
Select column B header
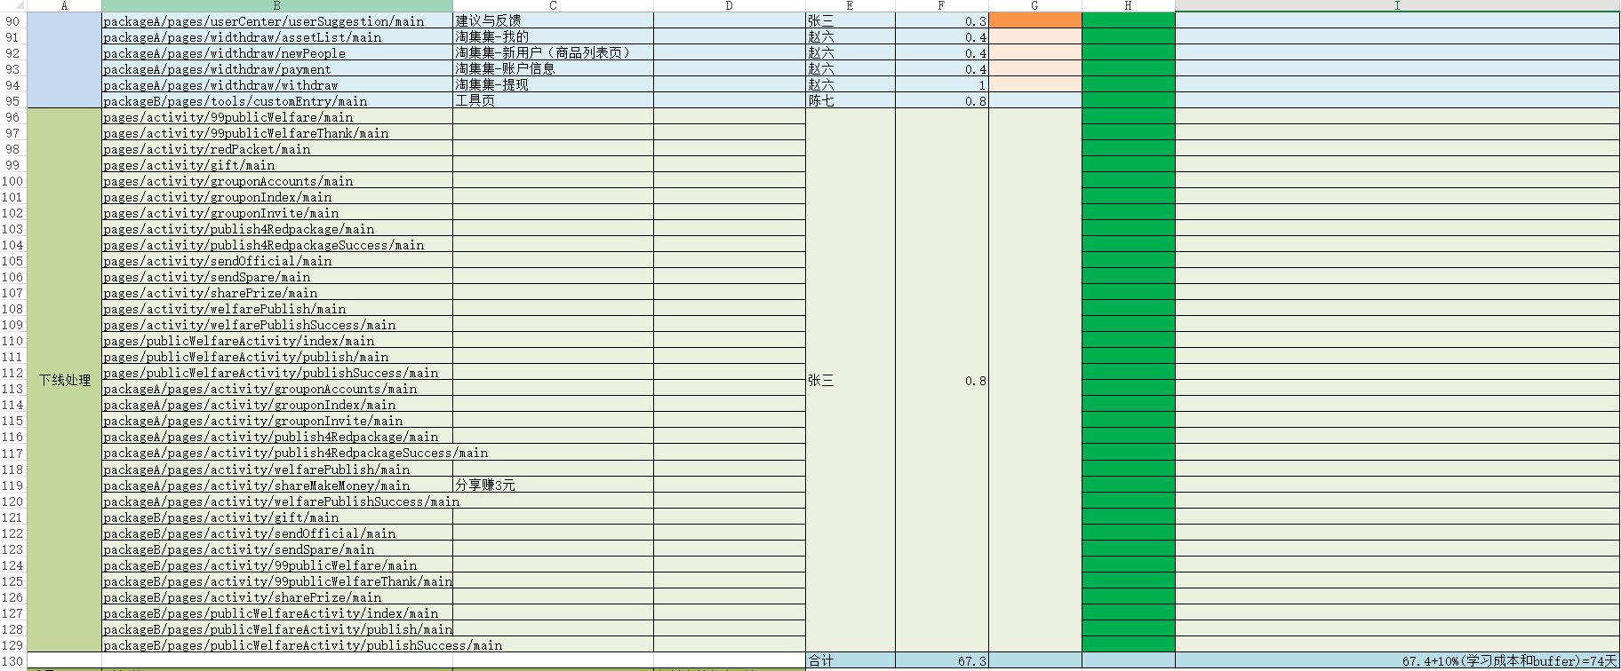pyautogui.click(x=276, y=5)
